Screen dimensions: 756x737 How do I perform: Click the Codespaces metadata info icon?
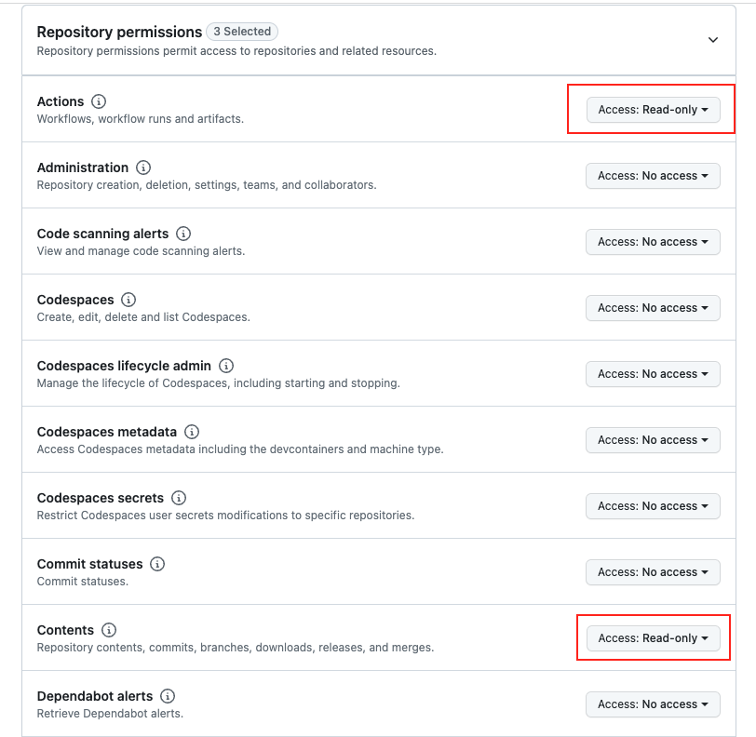click(192, 432)
